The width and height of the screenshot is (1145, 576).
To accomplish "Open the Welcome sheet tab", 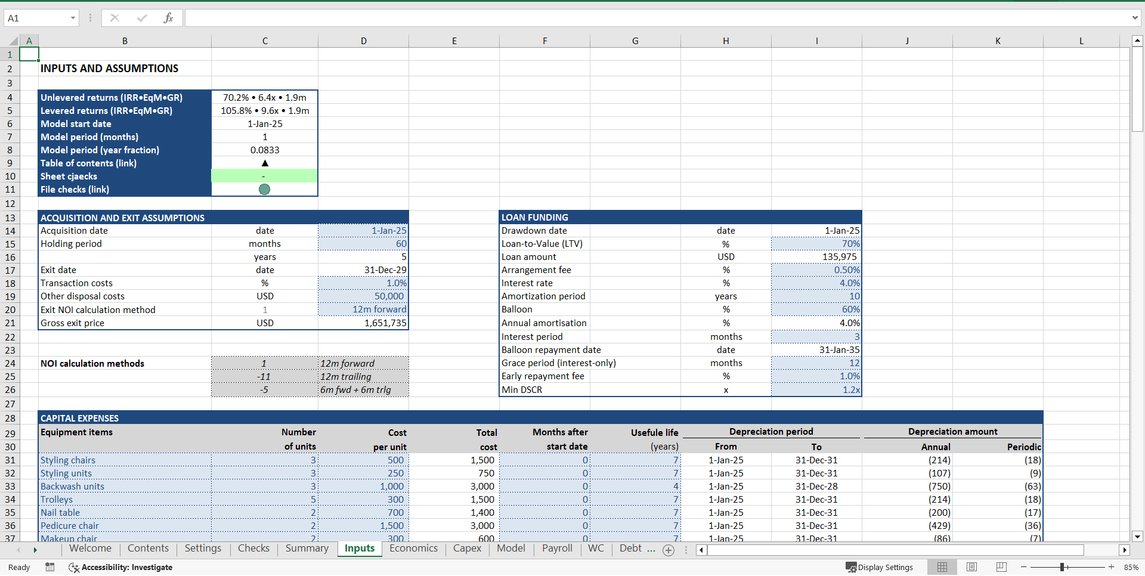I will 90,549.
